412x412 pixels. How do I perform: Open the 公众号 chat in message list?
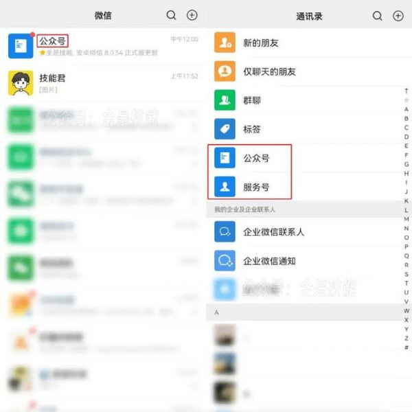coord(102,46)
